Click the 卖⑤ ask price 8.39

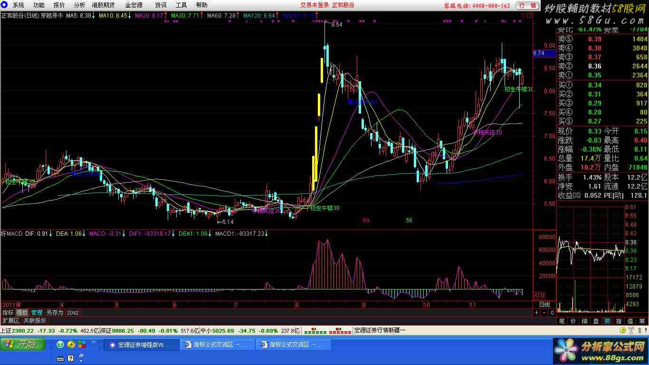pyautogui.click(x=594, y=39)
